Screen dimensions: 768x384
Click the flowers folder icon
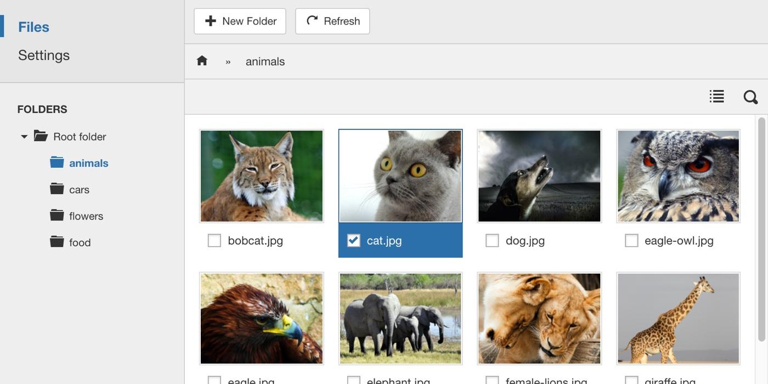pyautogui.click(x=57, y=215)
